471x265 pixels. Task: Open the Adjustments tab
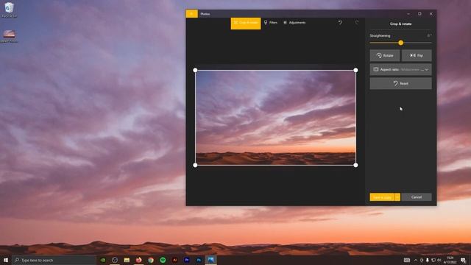294,23
